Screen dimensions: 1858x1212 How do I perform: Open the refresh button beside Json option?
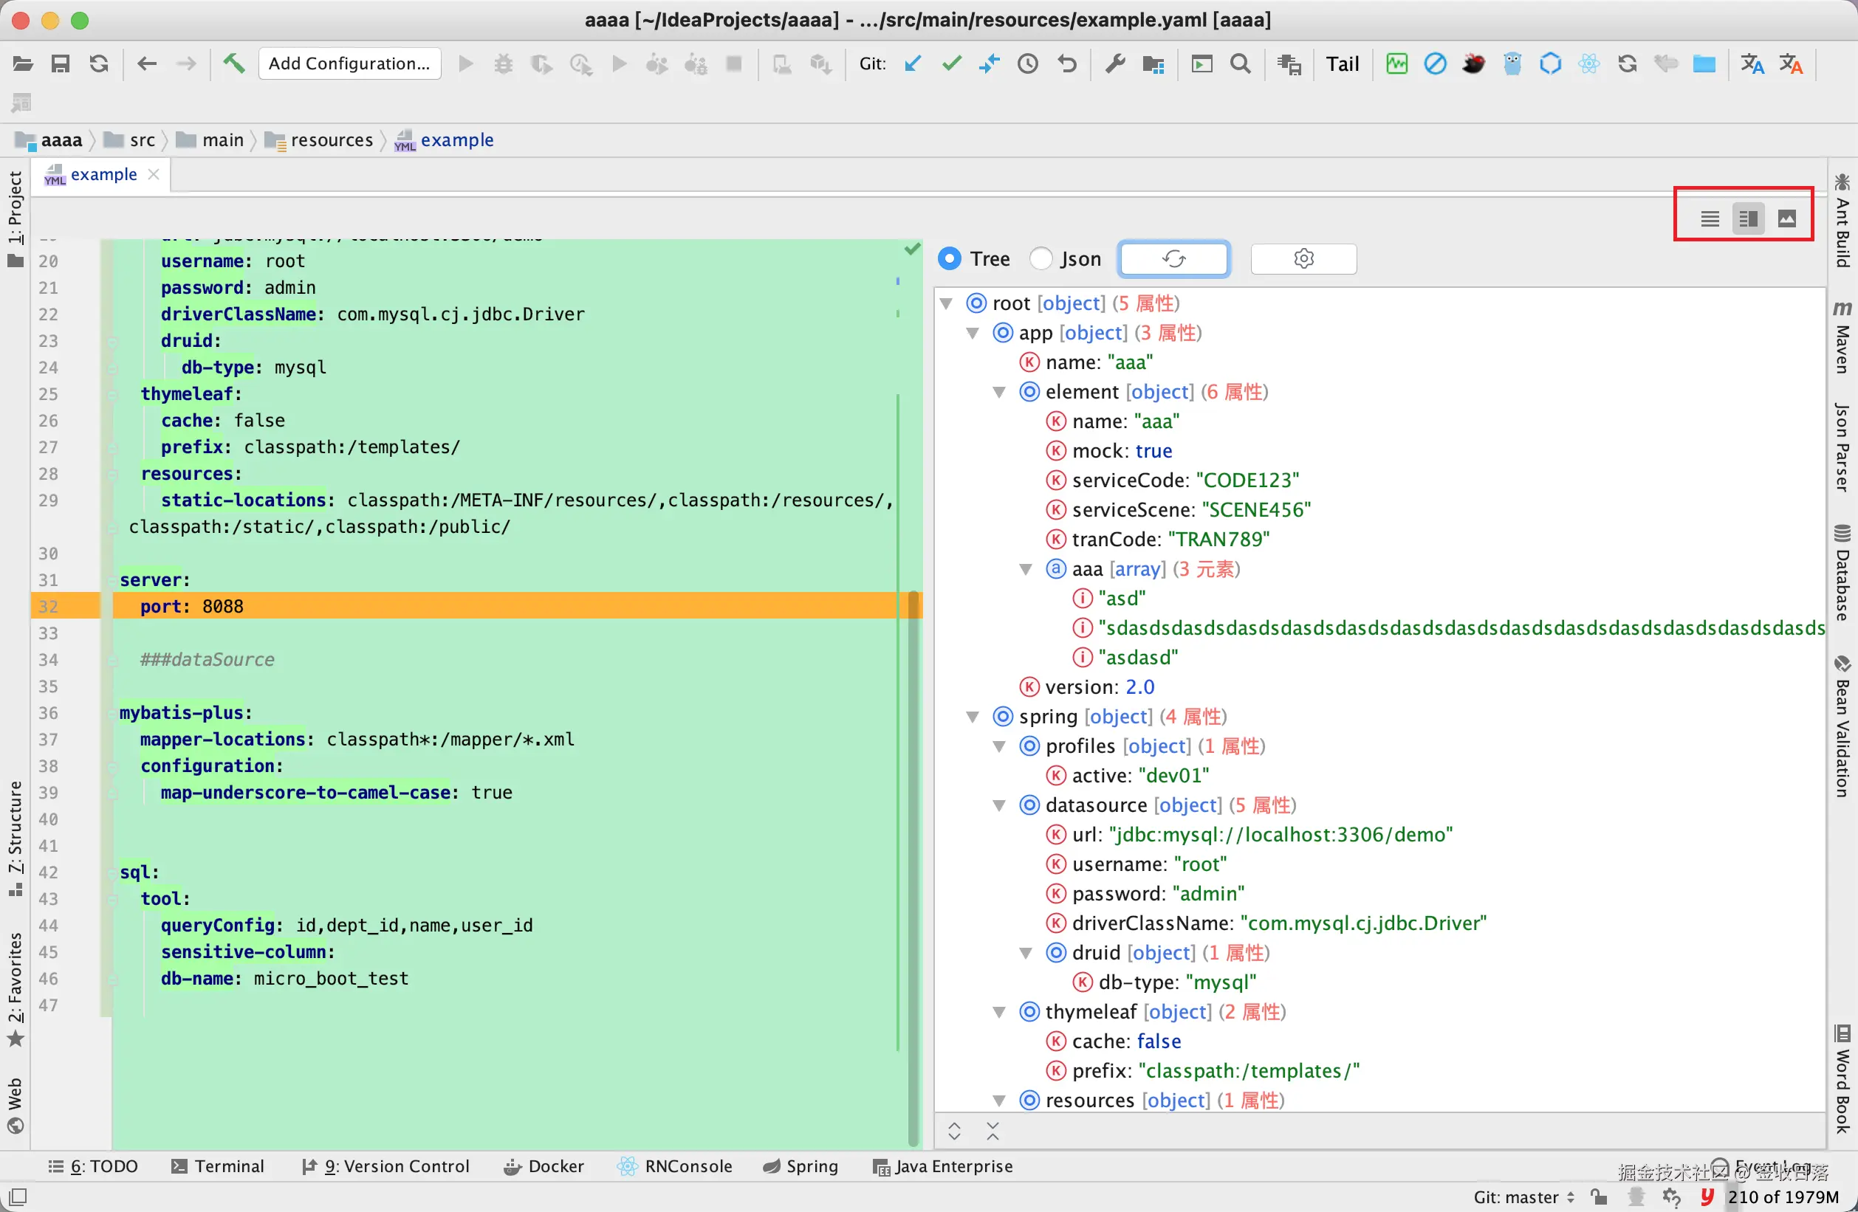pyautogui.click(x=1173, y=258)
